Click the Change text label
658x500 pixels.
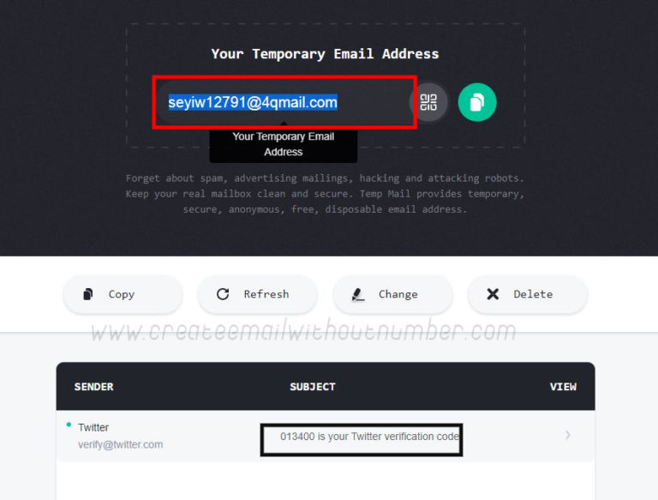[398, 294]
